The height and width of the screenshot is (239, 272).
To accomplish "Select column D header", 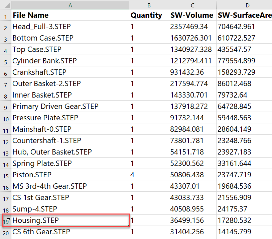I will (244, 5).
